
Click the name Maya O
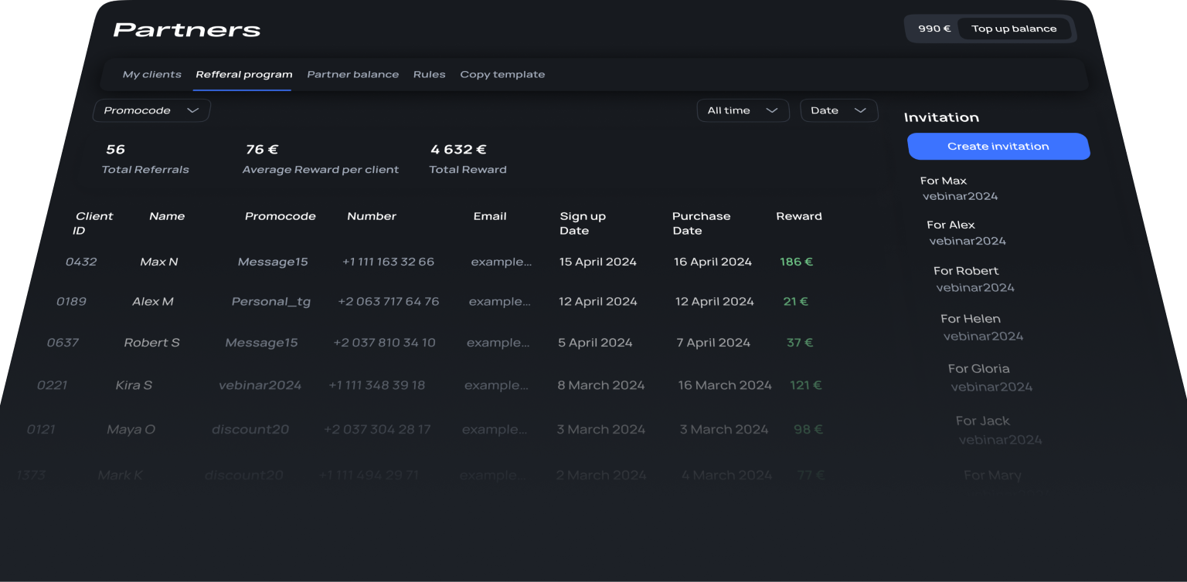131,429
